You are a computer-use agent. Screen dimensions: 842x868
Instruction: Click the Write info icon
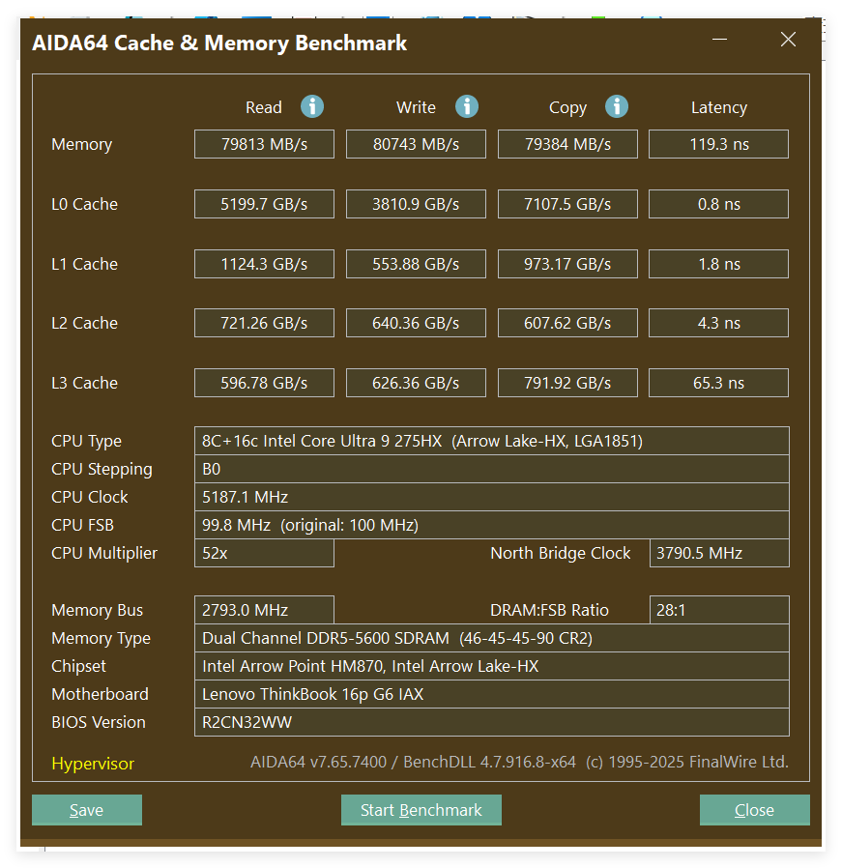tap(467, 106)
